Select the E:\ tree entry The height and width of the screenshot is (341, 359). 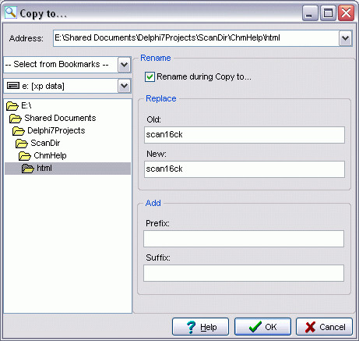click(x=26, y=105)
